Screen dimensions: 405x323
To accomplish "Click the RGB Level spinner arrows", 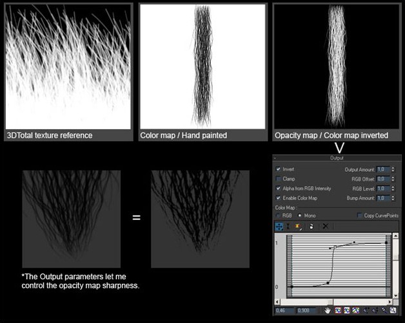I will (393, 189).
